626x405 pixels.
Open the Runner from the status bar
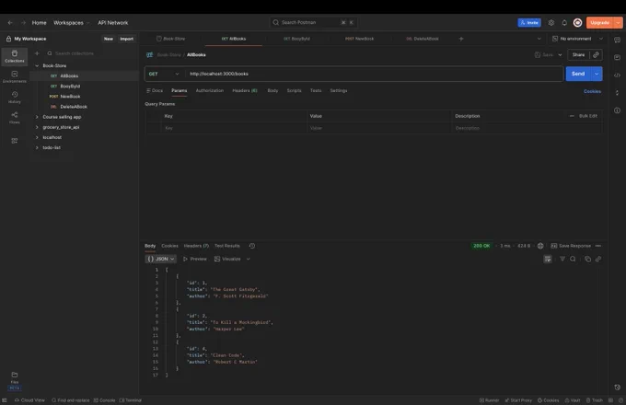click(x=489, y=400)
